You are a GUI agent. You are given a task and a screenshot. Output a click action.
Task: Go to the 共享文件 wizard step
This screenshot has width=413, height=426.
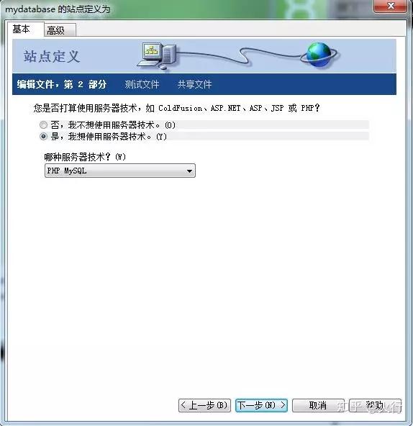(194, 84)
